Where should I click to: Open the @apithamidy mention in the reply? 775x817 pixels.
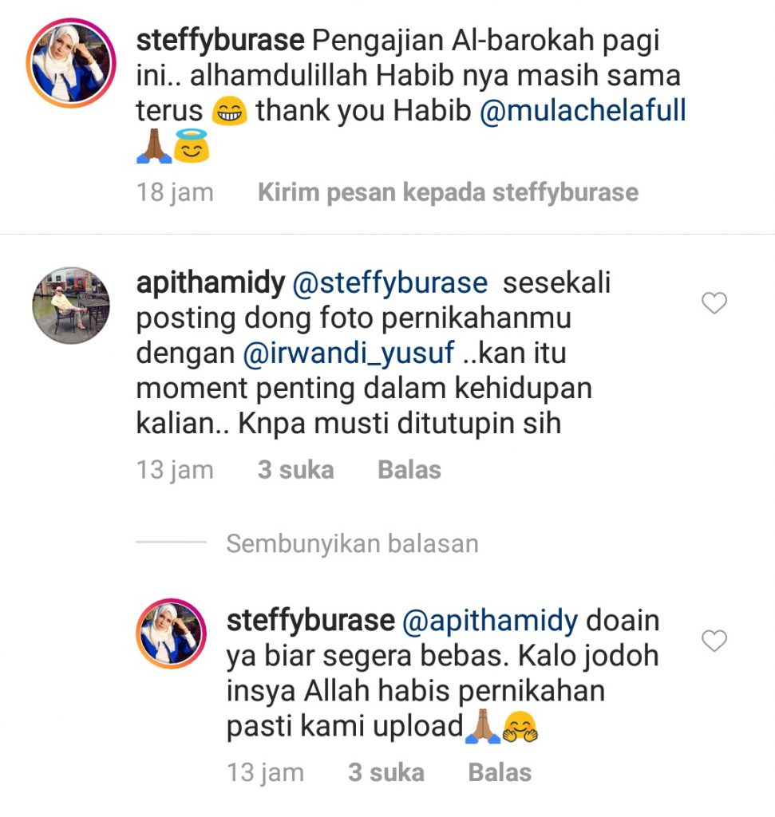tap(490, 621)
